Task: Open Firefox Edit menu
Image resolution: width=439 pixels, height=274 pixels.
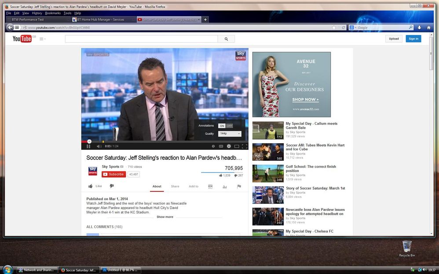Action: [17, 13]
